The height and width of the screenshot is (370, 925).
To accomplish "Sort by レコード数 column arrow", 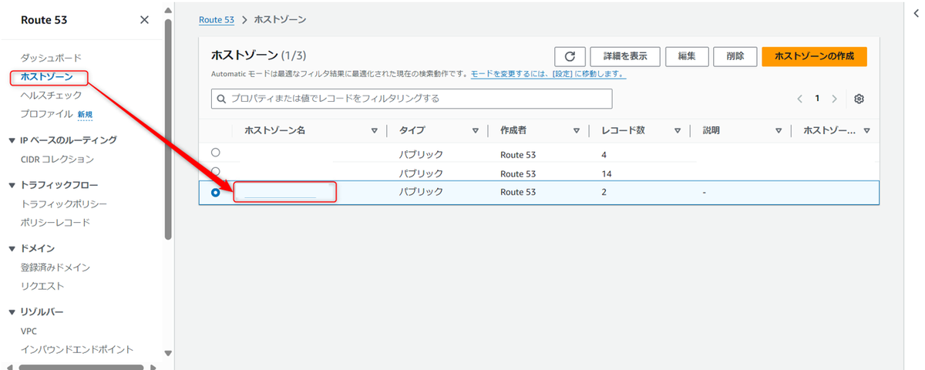I will (678, 131).
